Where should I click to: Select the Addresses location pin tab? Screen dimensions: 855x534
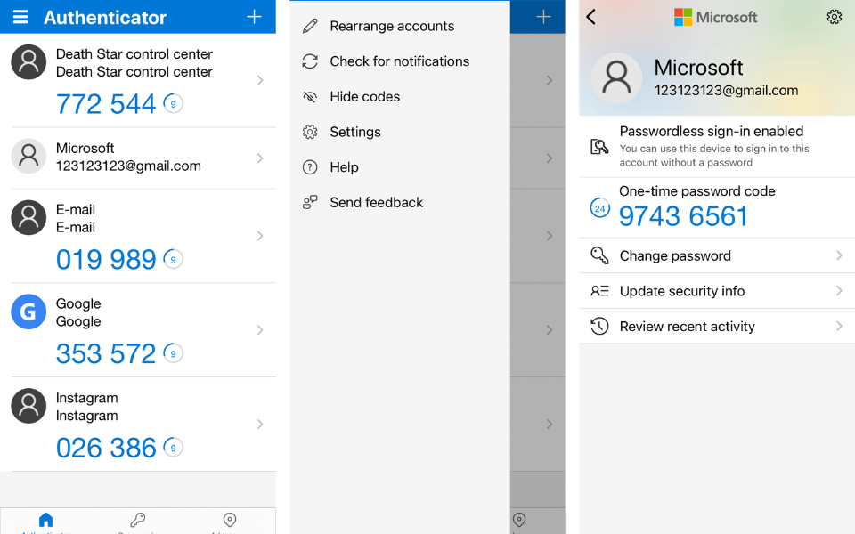point(230,519)
